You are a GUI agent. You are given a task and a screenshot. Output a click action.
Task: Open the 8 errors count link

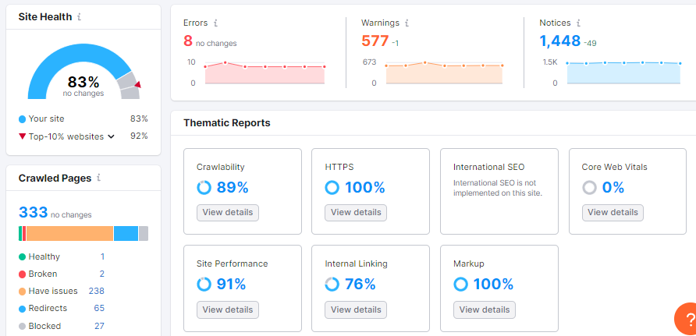(187, 41)
